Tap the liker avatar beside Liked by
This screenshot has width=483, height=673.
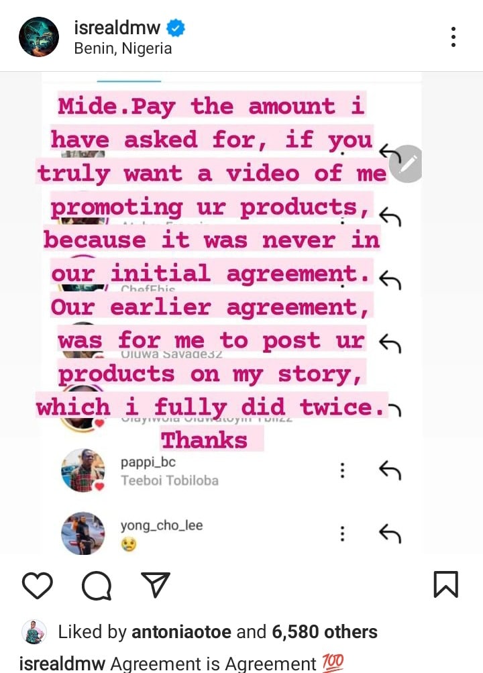coord(34,631)
